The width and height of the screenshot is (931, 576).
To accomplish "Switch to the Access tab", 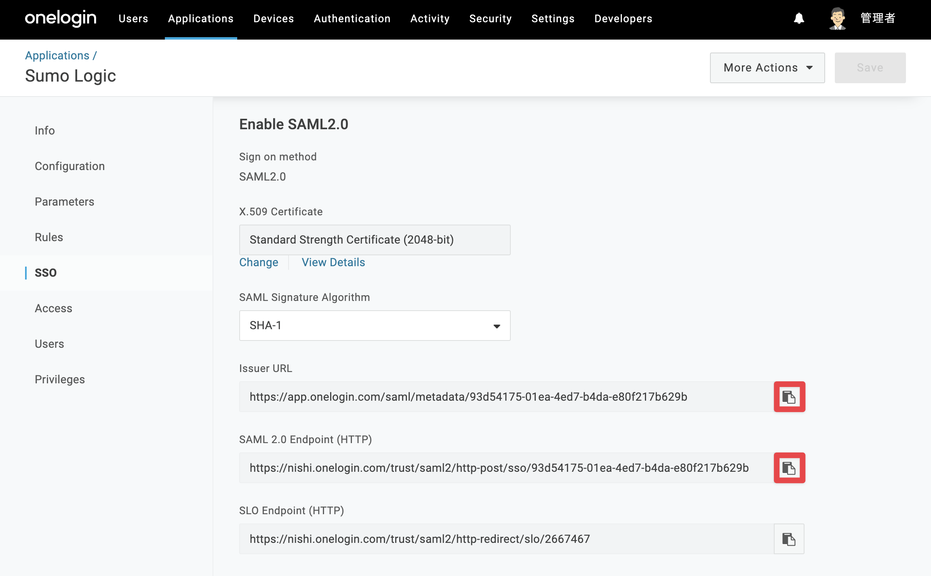I will tap(54, 308).
